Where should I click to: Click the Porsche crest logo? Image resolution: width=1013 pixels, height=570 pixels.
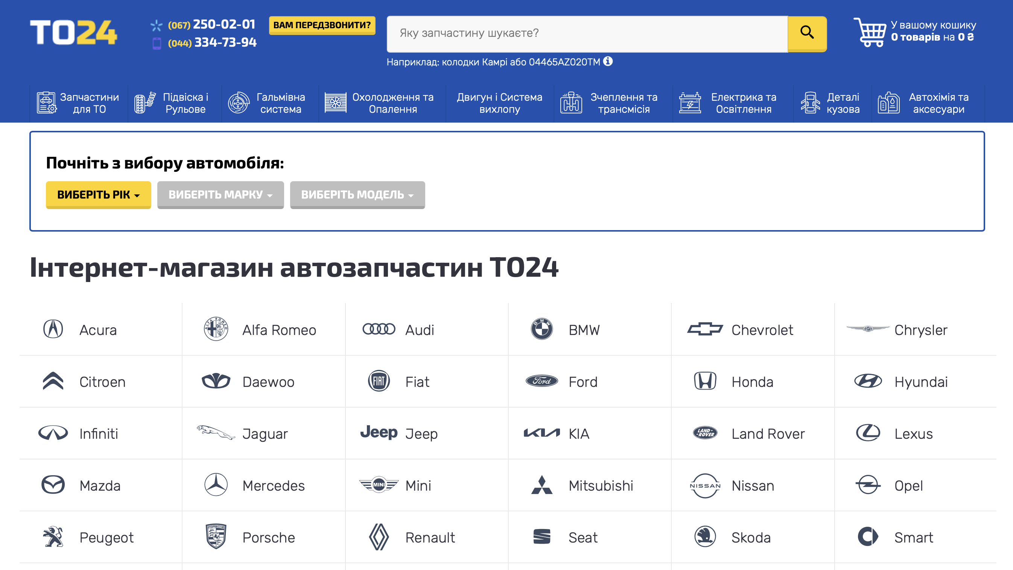tap(216, 537)
